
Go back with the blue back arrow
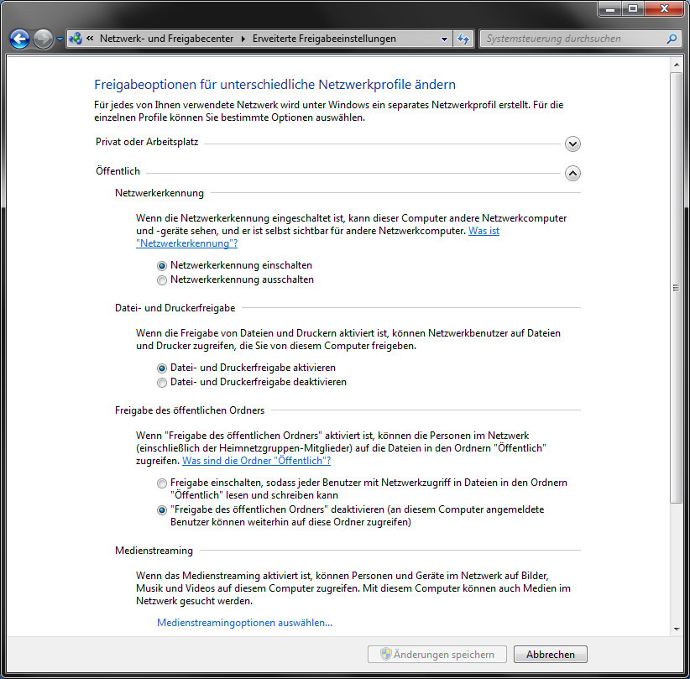coord(19,39)
